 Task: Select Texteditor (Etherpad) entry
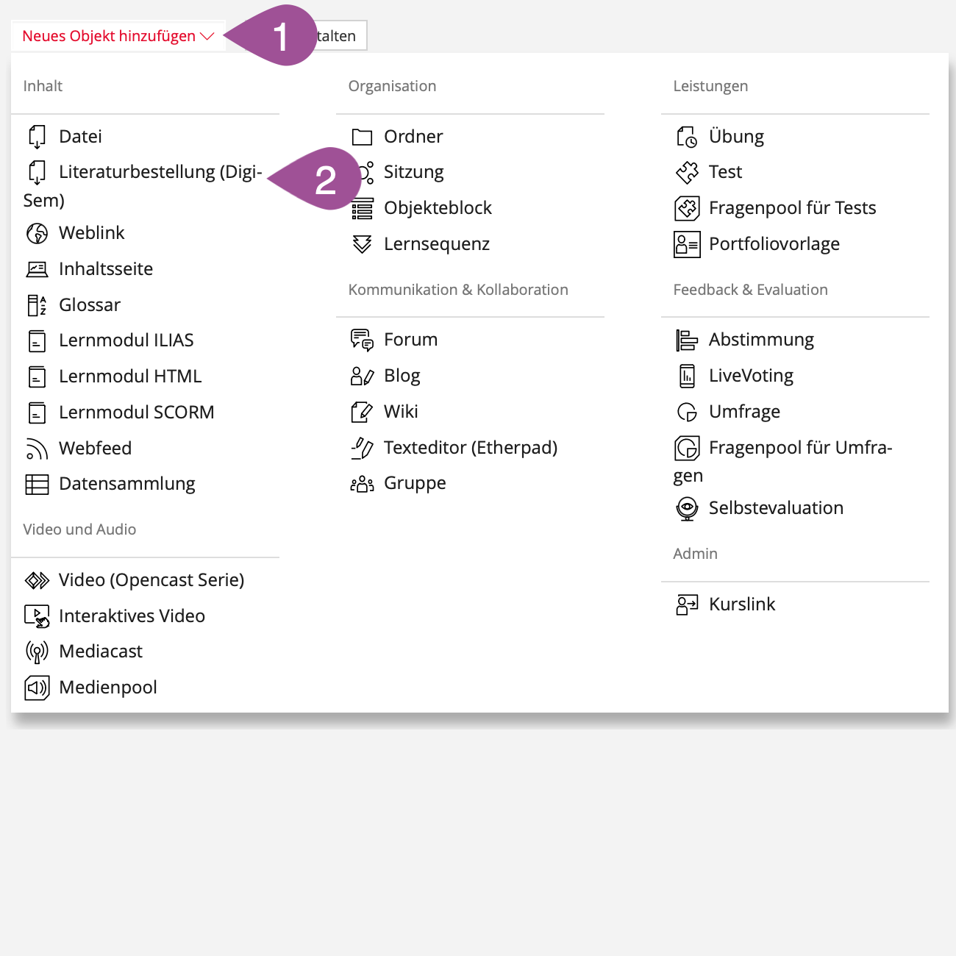click(470, 448)
